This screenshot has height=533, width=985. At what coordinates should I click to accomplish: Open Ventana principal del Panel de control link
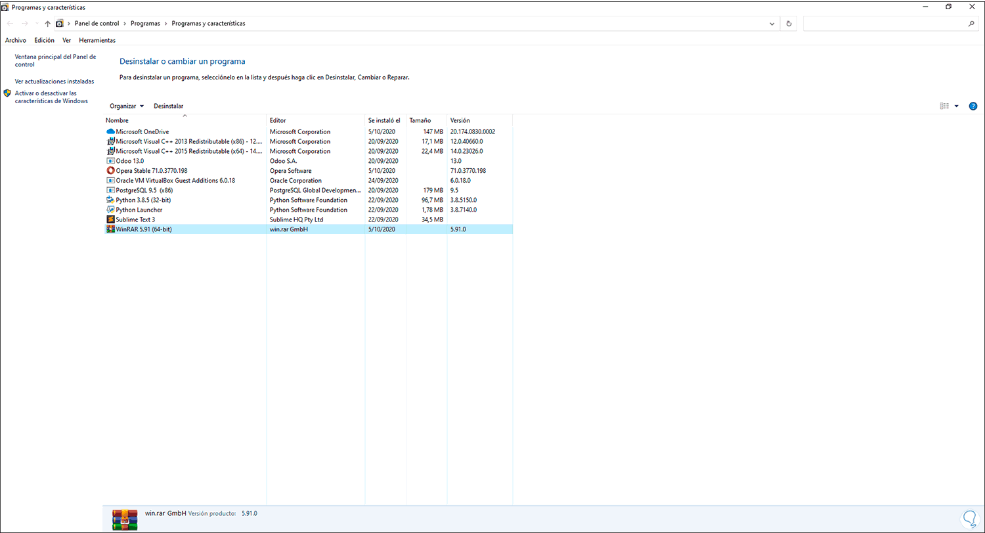coord(56,60)
